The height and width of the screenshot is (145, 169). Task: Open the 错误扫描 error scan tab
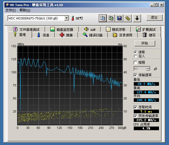click(x=93, y=35)
